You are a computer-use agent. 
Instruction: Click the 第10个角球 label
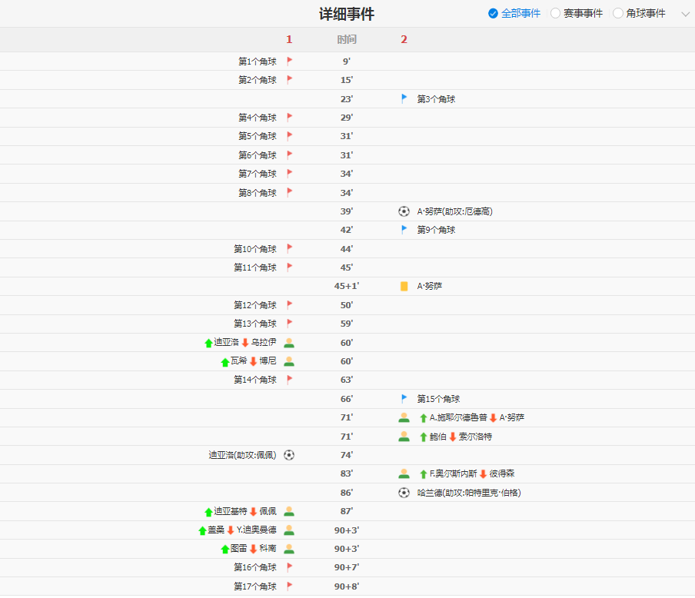255,249
